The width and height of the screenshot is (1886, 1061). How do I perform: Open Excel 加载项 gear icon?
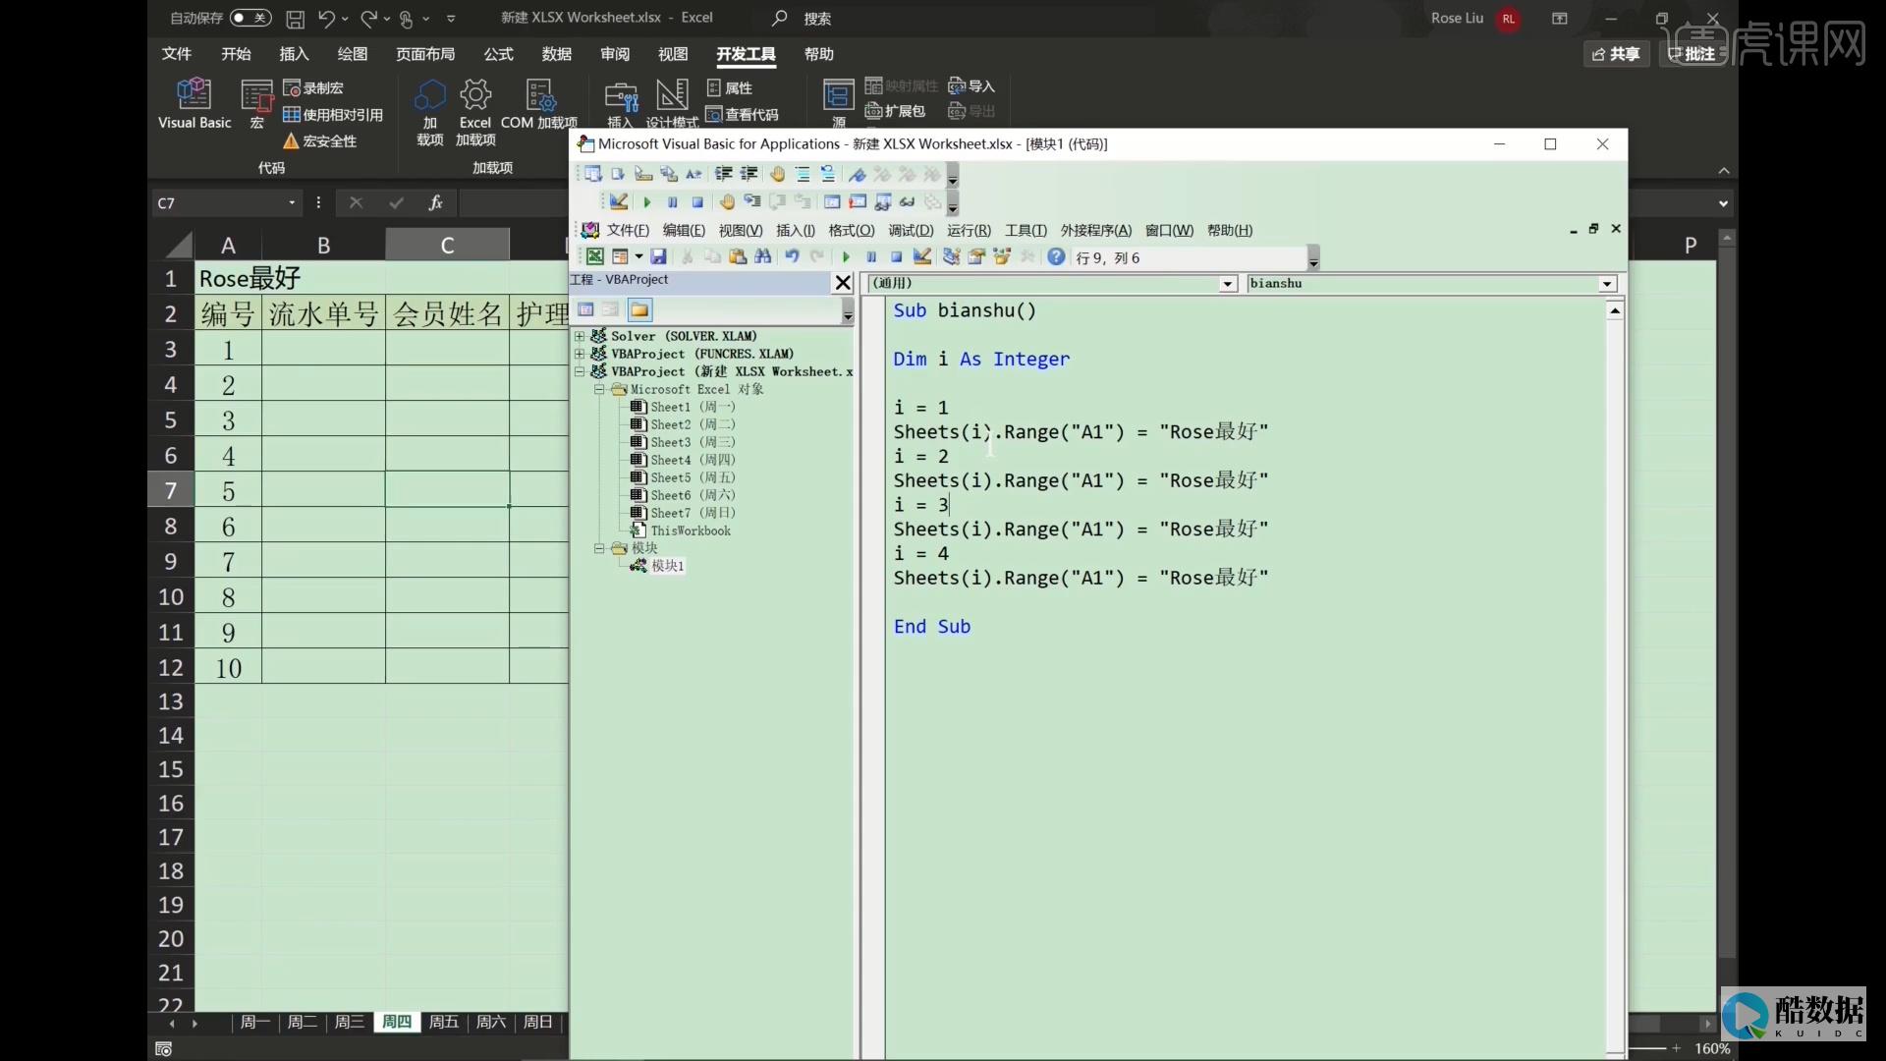pyautogui.click(x=475, y=95)
